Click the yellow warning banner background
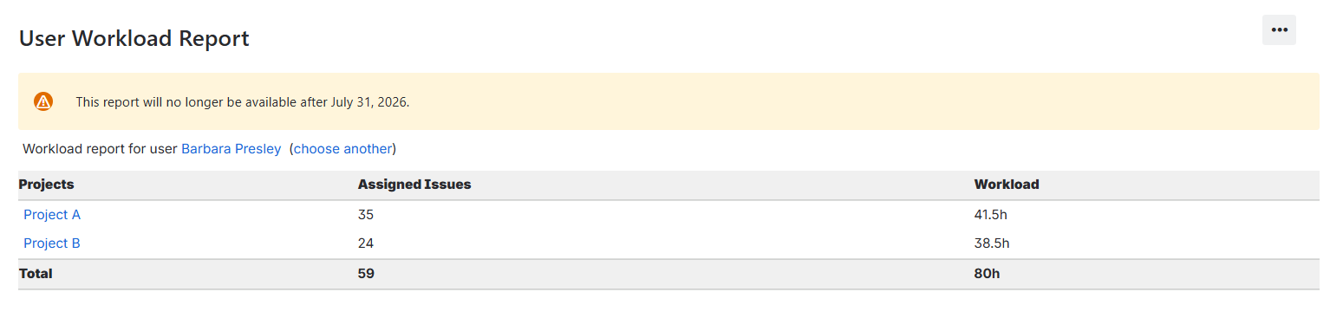Viewport: 1343px width, 318px height. (x=668, y=101)
